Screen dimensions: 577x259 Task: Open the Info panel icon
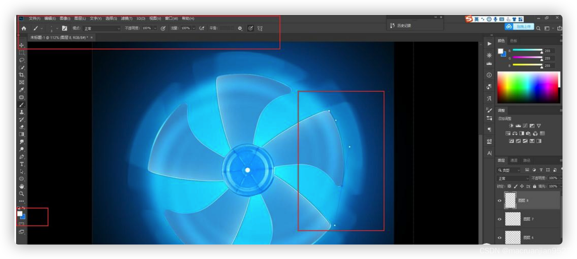[x=489, y=75]
